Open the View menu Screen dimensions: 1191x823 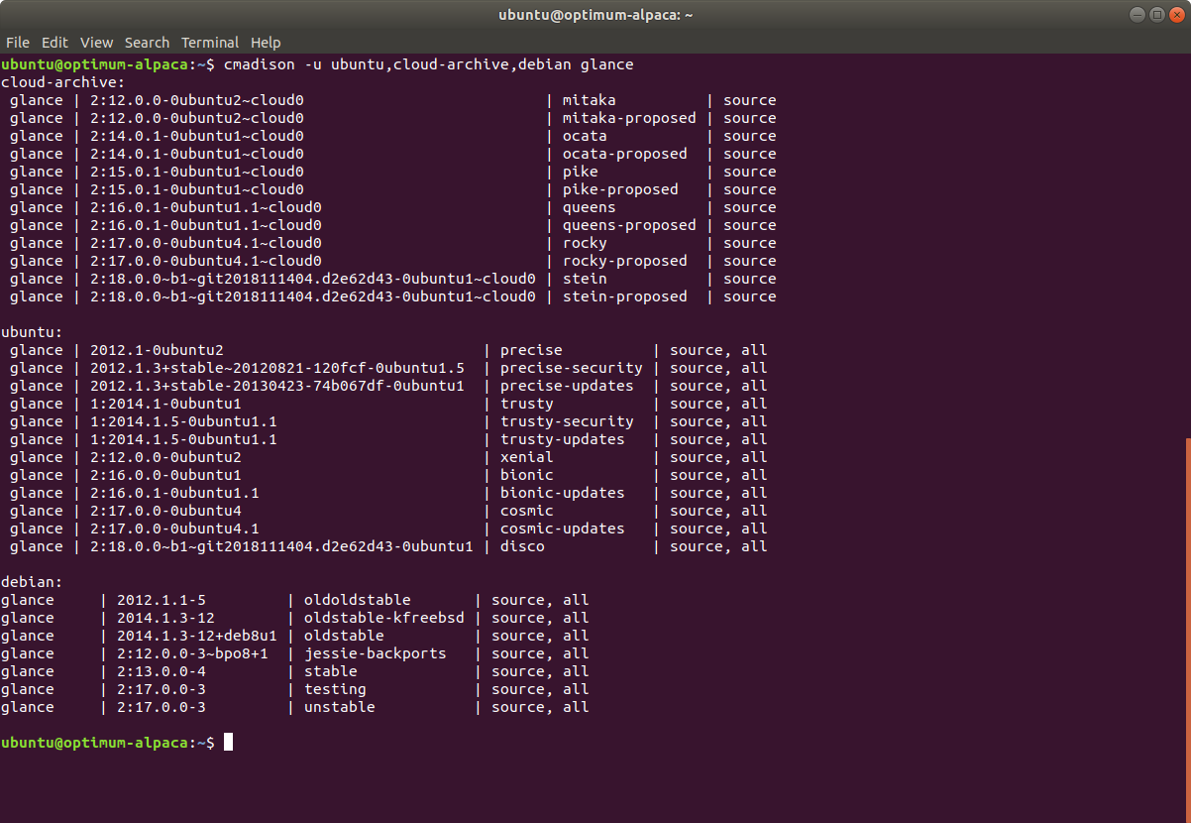tap(96, 42)
